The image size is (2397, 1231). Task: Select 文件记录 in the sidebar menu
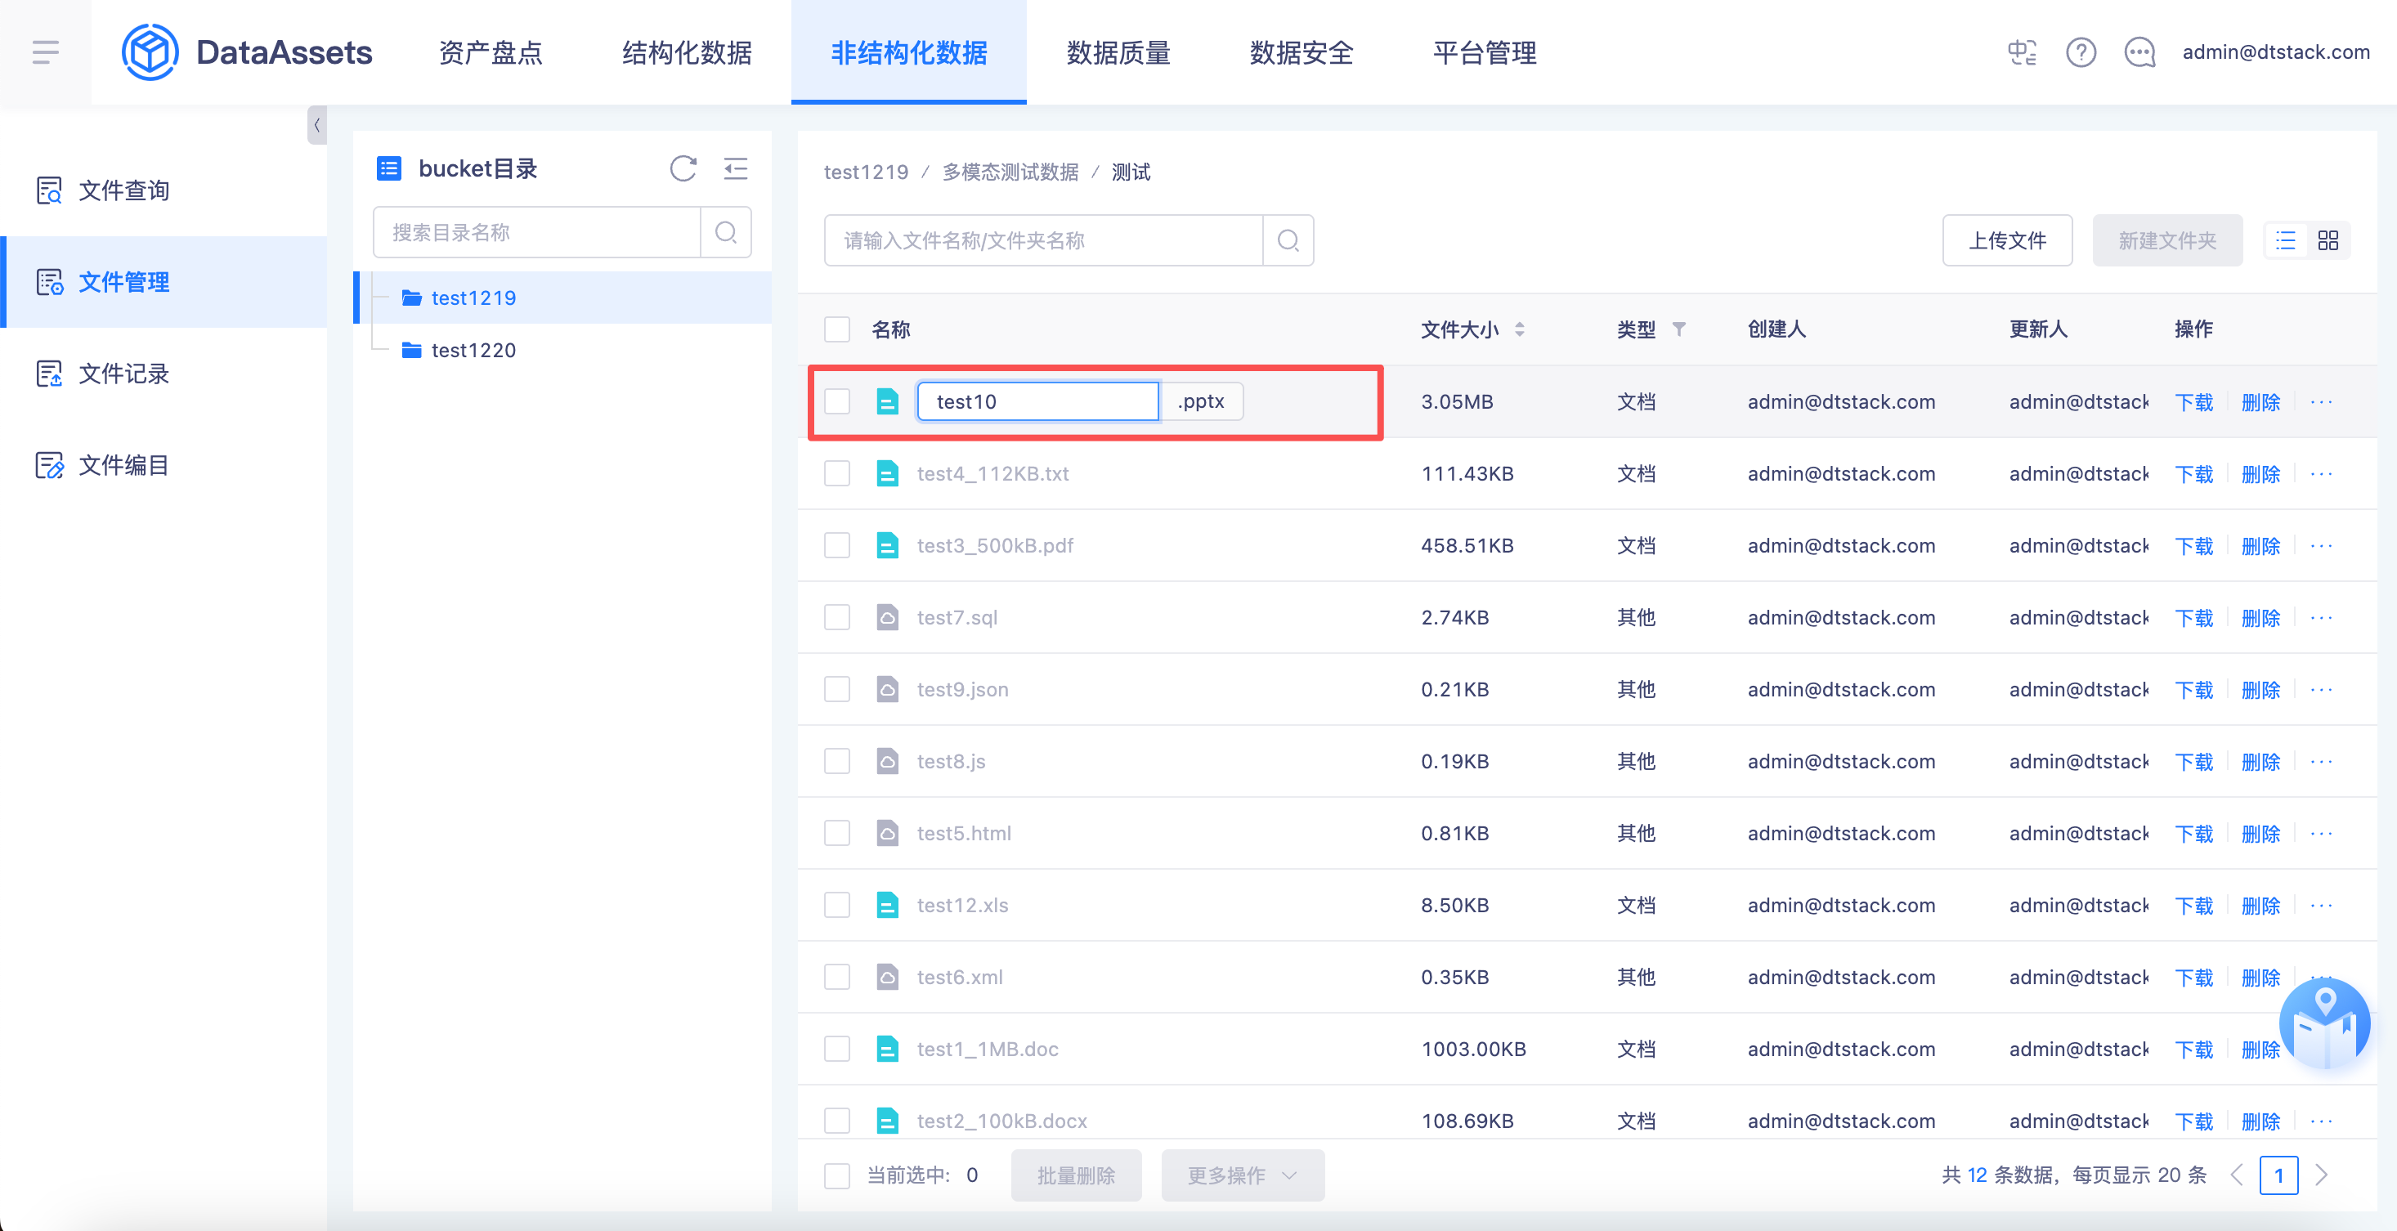pos(123,373)
